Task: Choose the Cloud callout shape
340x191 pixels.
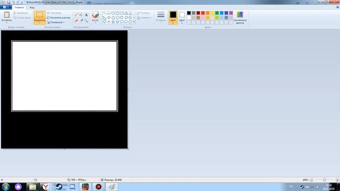Action: [130, 22]
